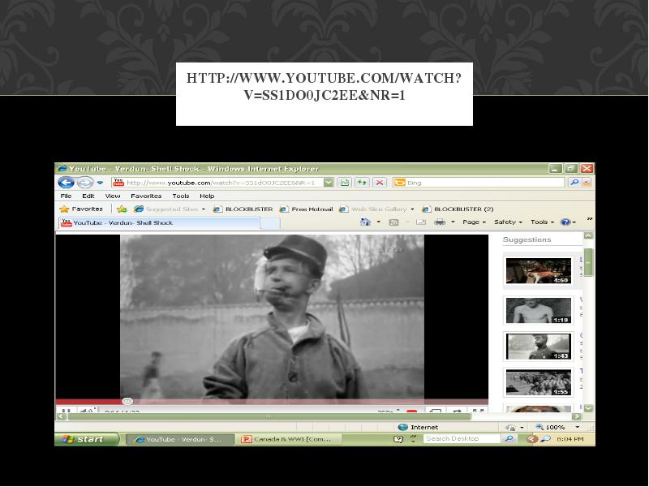Open the Edit menu

pyautogui.click(x=88, y=196)
